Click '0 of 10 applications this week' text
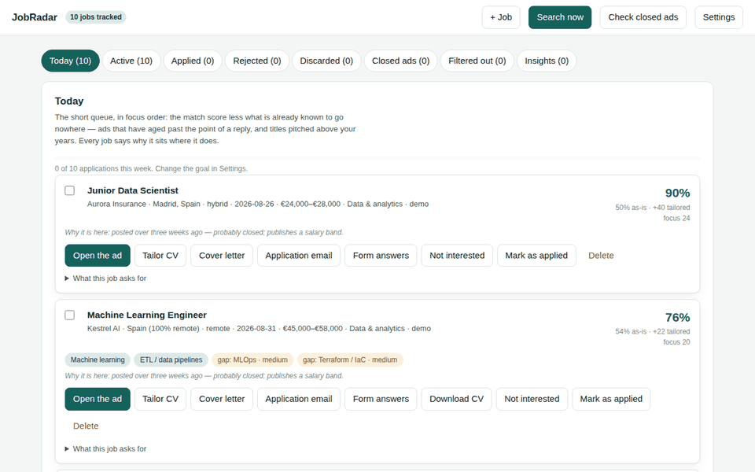 click(104, 168)
